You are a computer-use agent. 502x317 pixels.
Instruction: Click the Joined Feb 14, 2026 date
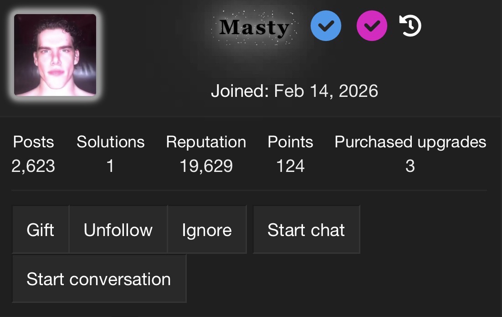(x=295, y=91)
